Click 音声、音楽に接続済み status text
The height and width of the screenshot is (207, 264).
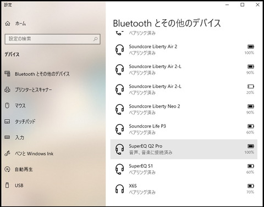[151, 153]
